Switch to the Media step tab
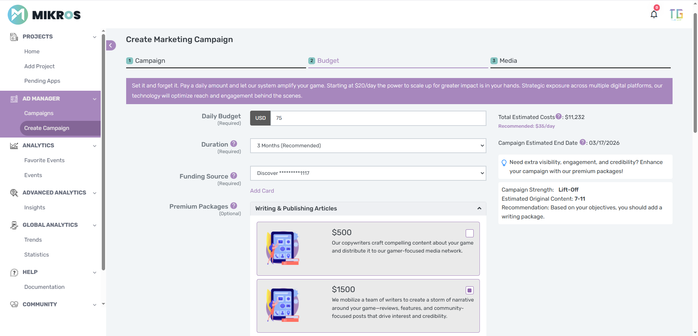Screen dimensions: 698x336 coord(508,61)
